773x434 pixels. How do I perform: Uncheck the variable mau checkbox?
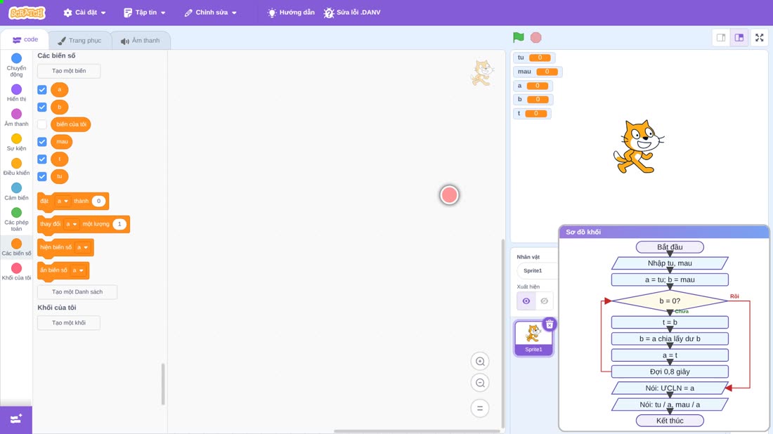[42, 142]
